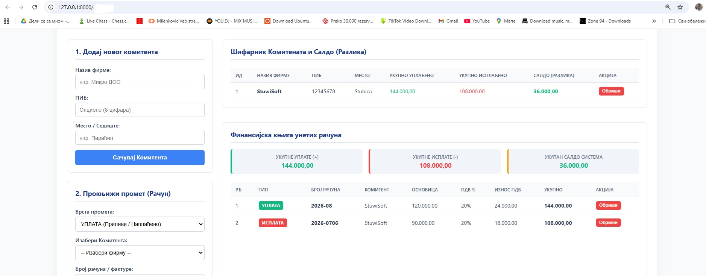The width and height of the screenshot is (706, 276).
Task: Click the 'ОСНОВИЦА' column header
Action: coord(425,190)
